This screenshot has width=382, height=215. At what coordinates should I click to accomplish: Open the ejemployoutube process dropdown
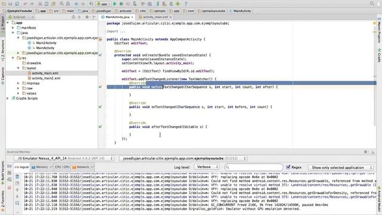click(183, 158)
